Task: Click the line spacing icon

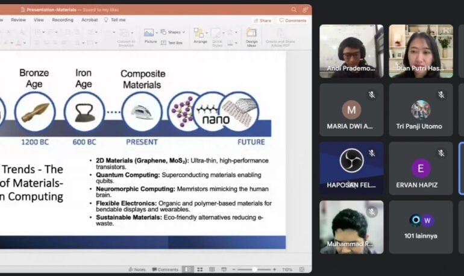Action: point(90,32)
